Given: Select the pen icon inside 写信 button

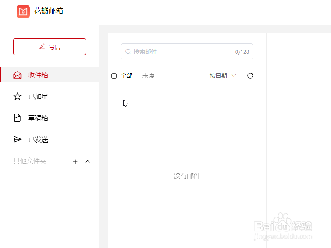Looking at the screenshot, I should click(41, 47).
